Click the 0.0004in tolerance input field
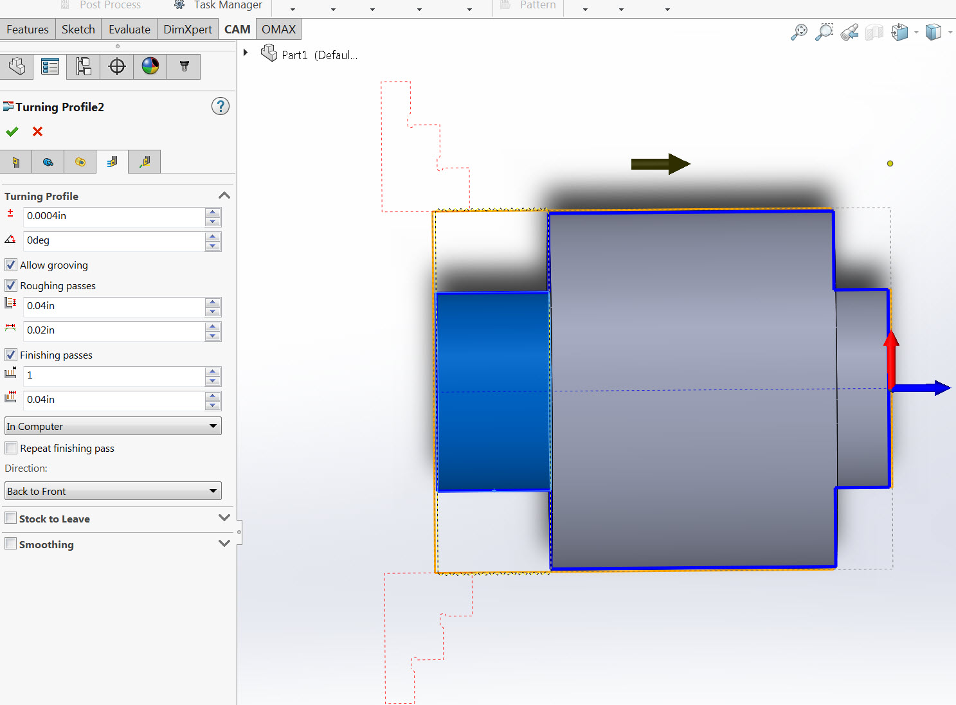 pos(114,217)
